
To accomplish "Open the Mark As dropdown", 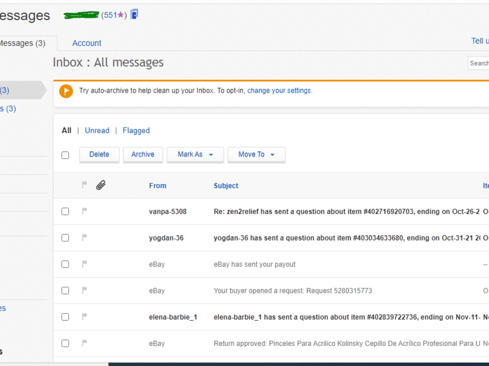I will click(195, 155).
